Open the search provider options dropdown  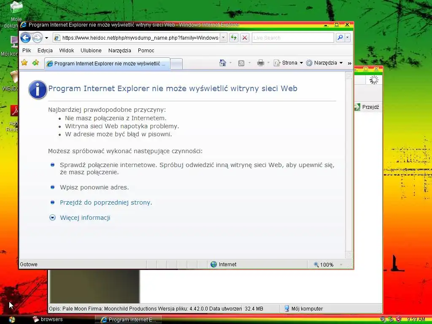(348, 38)
